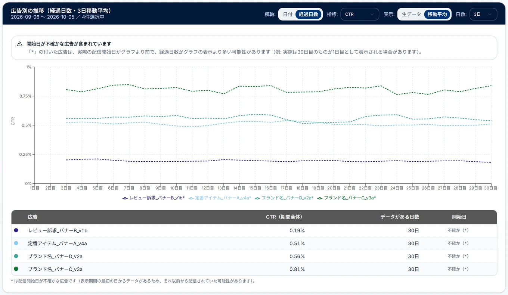This screenshot has height=295, width=508.
Task: Click the teal swatch for ブランド名_バナーD_v2a
Action: point(16,256)
